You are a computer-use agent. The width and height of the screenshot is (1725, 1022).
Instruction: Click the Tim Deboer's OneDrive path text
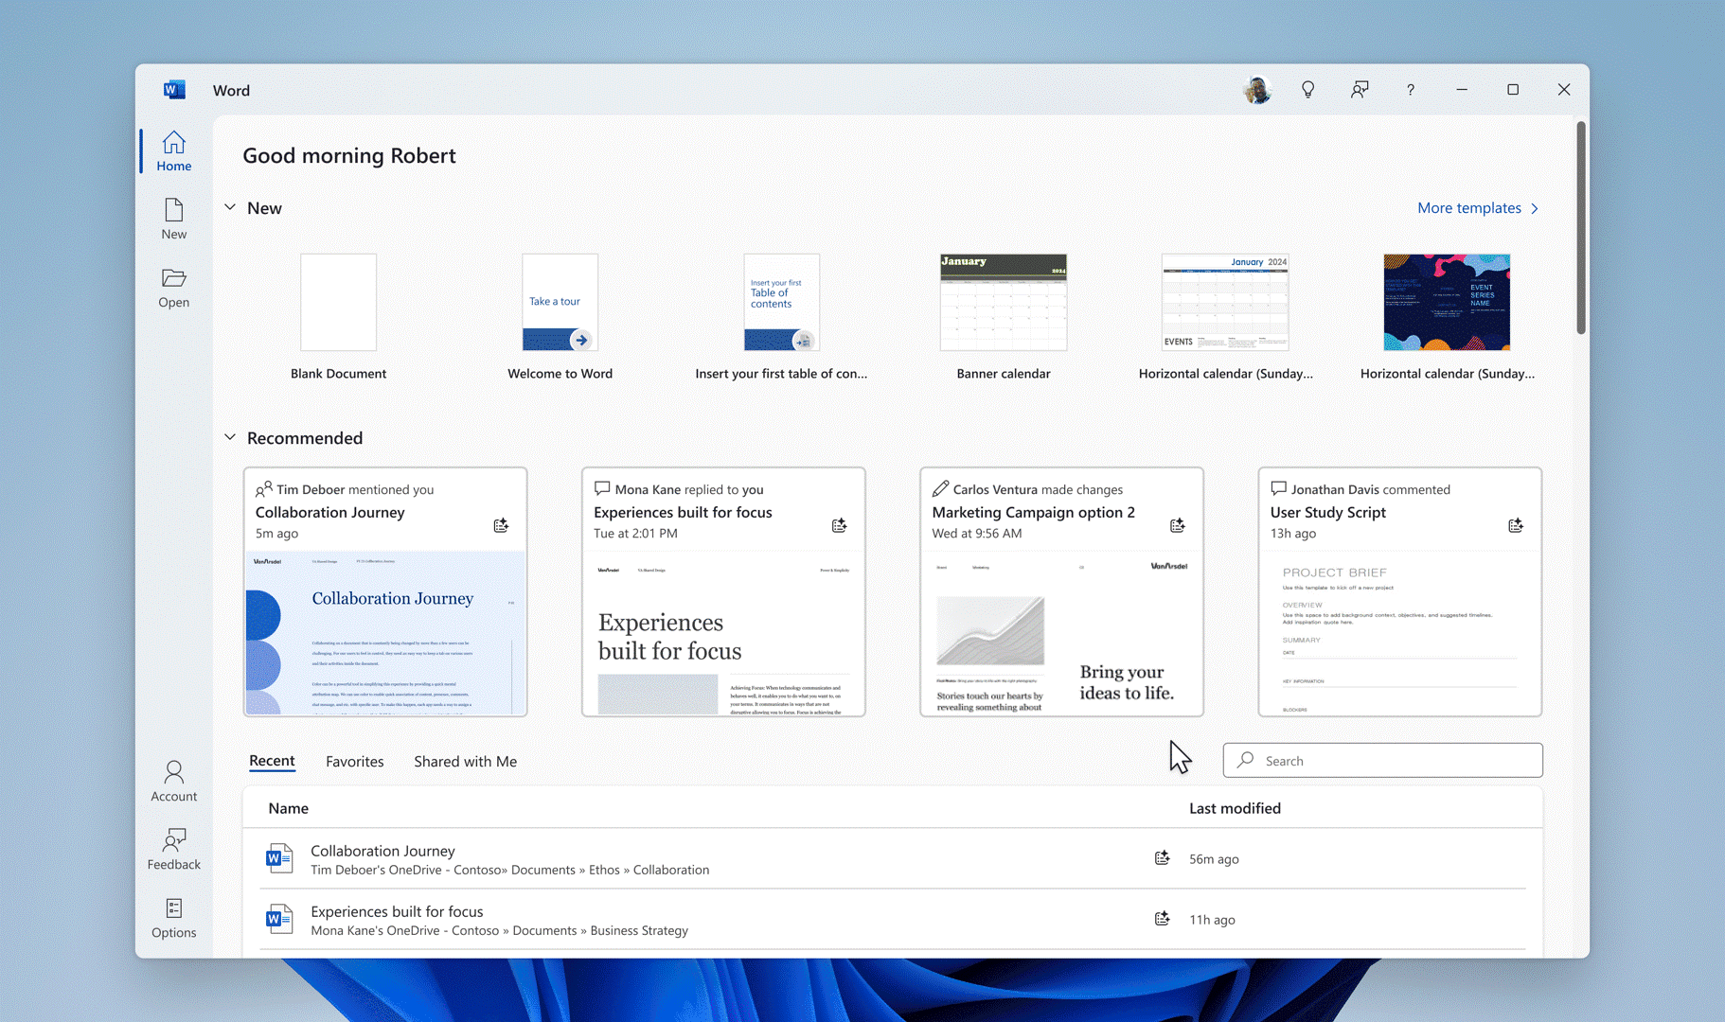(x=509, y=870)
